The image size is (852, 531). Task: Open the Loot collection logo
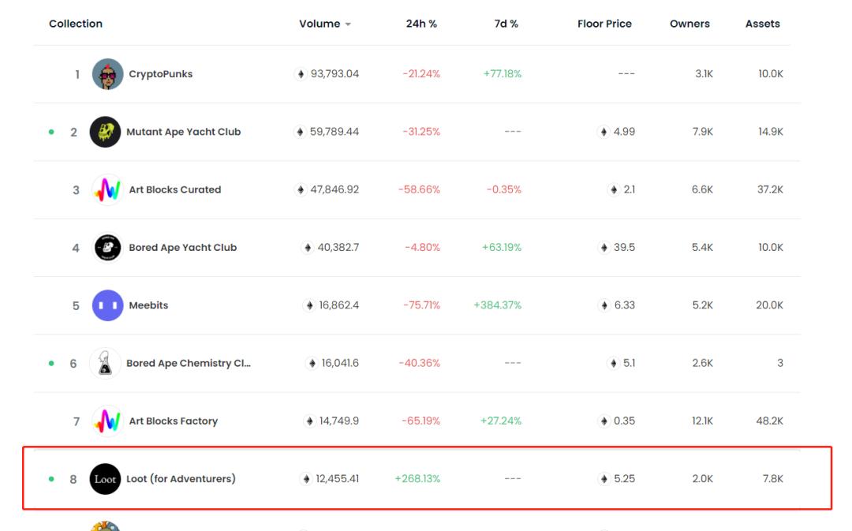105,479
